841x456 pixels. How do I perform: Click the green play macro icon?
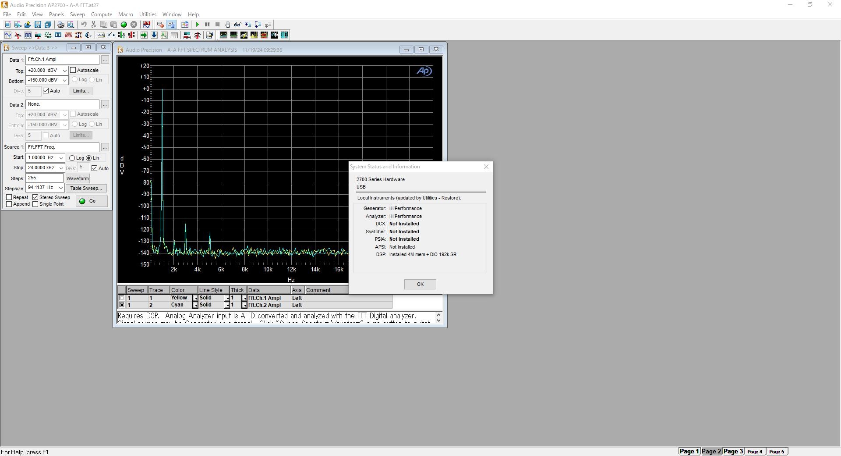(197, 25)
